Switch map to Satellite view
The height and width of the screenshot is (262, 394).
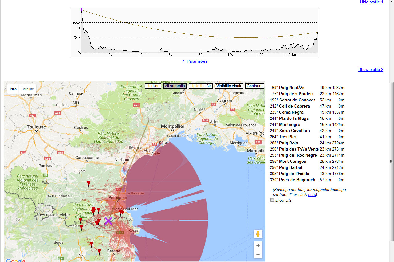click(x=28, y=89)
